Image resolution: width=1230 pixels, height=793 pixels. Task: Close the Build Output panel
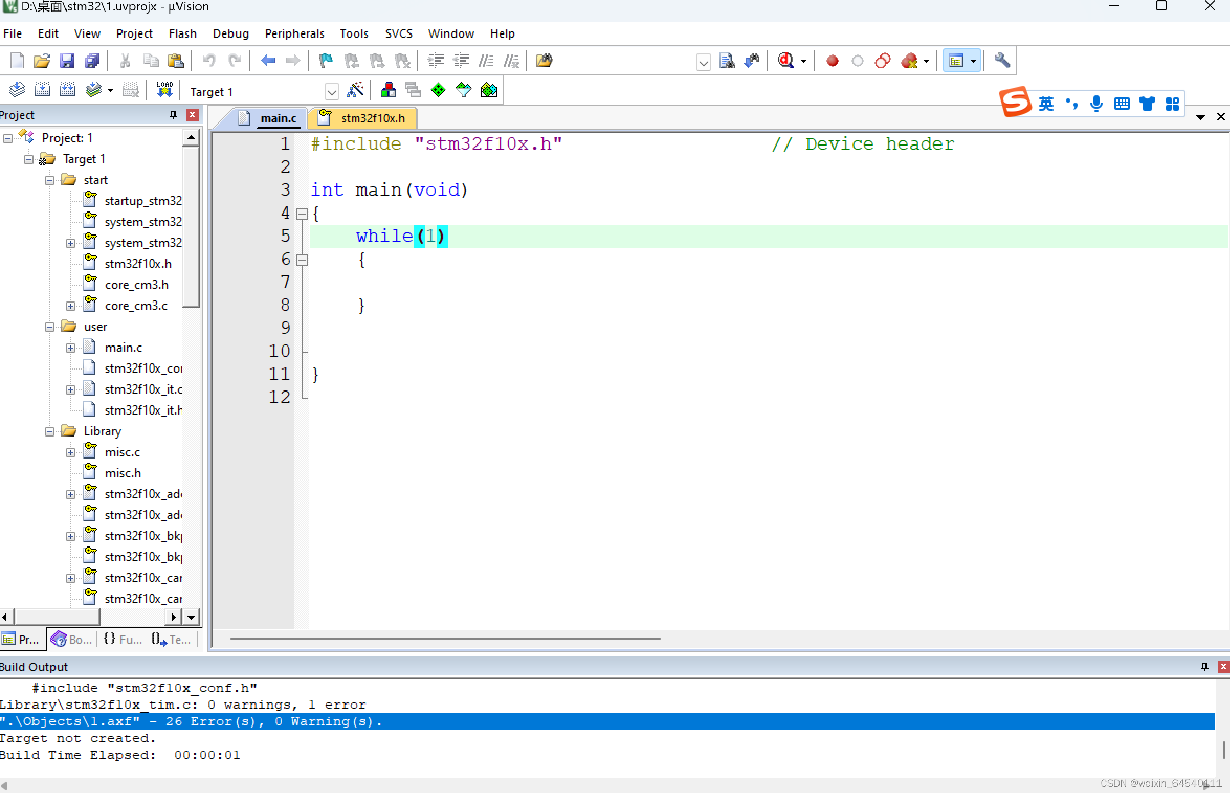1223,666
